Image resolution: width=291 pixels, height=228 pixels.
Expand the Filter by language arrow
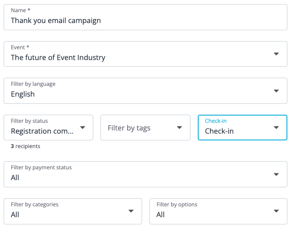coord(276,91)
